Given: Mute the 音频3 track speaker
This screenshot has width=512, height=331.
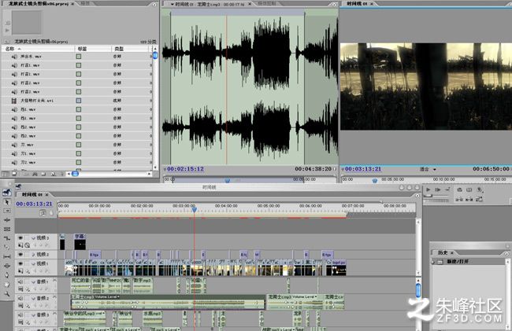Looking at the screenshot, I should point(20,314).
